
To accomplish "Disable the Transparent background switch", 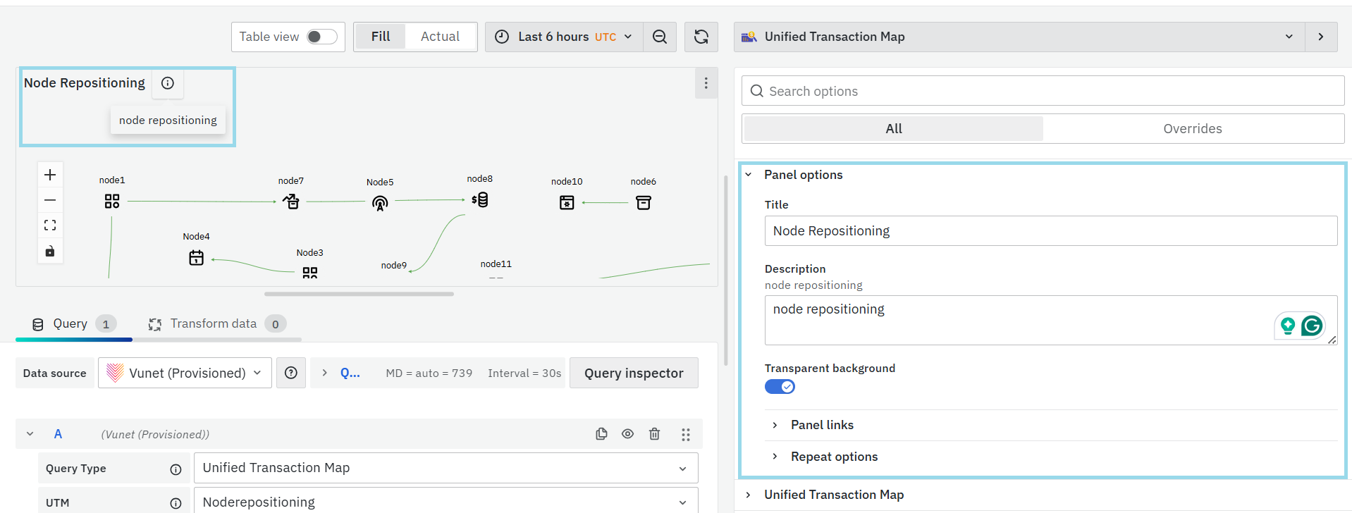I will [780, 387].
